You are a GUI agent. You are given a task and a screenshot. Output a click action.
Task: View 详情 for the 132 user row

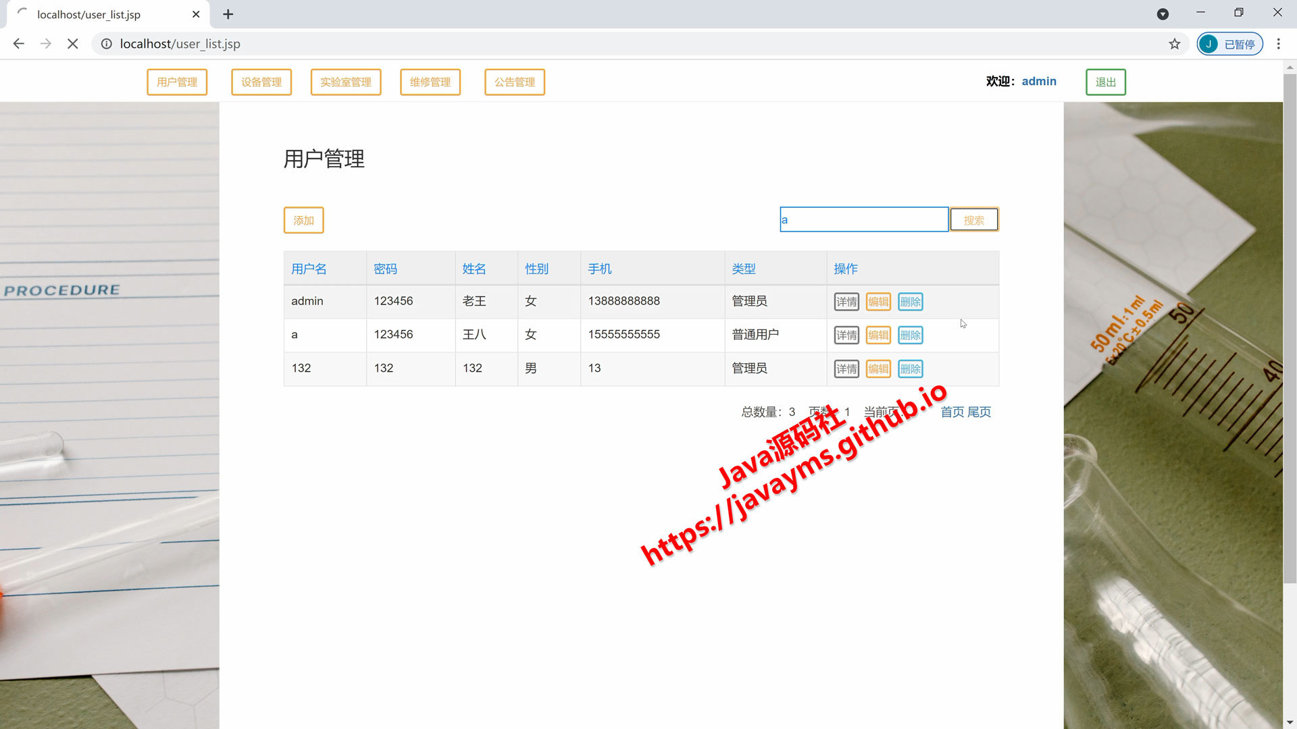click(846, 369)
